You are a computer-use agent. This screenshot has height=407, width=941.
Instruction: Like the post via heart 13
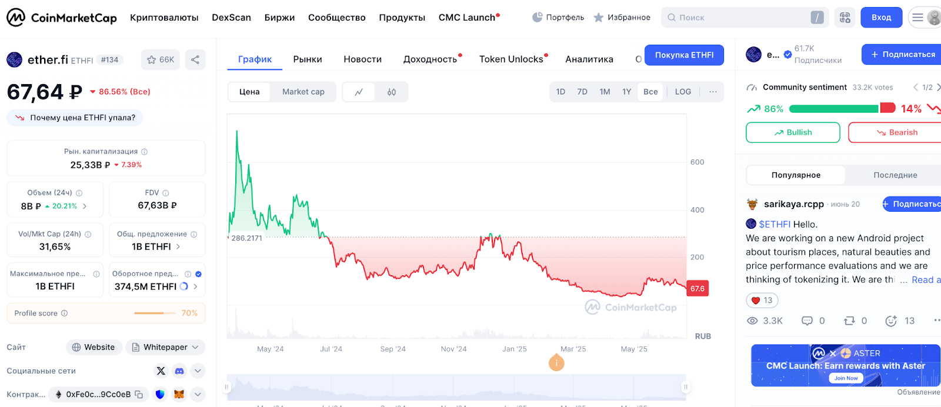coord(762,301)
